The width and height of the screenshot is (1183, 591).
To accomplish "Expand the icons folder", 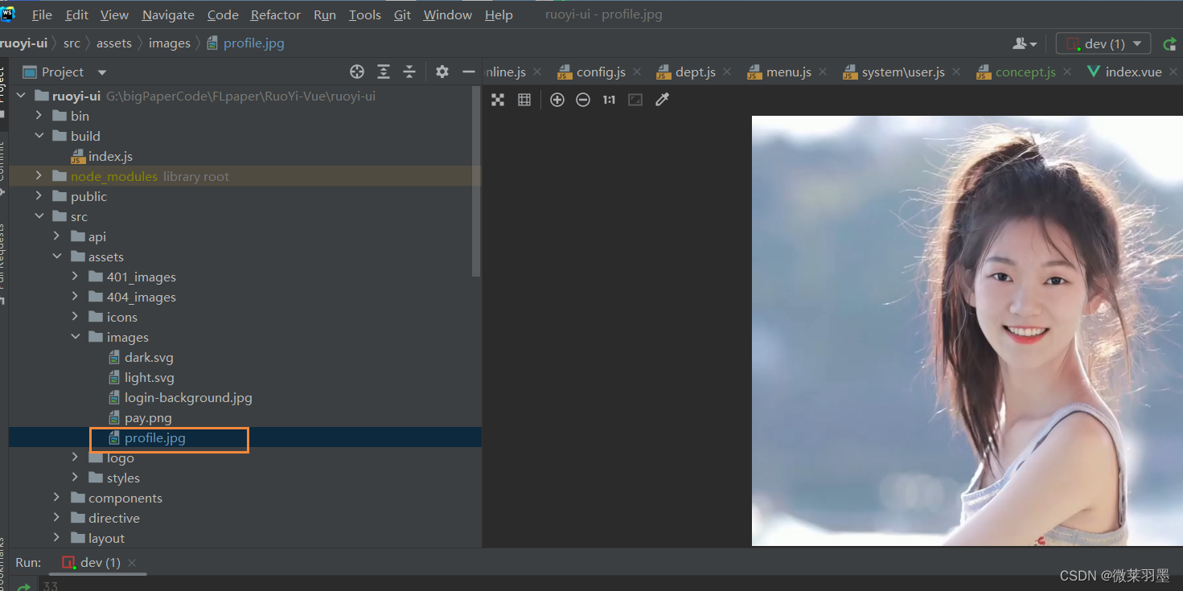I will (x=75, y=317).
